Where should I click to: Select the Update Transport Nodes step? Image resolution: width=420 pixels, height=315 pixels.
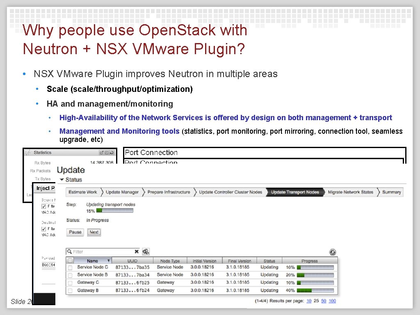(295, 192)
